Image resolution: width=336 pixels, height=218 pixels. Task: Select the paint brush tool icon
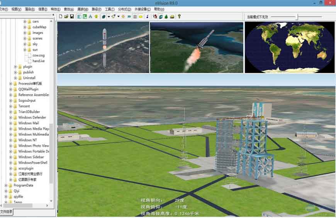[114, 17]
